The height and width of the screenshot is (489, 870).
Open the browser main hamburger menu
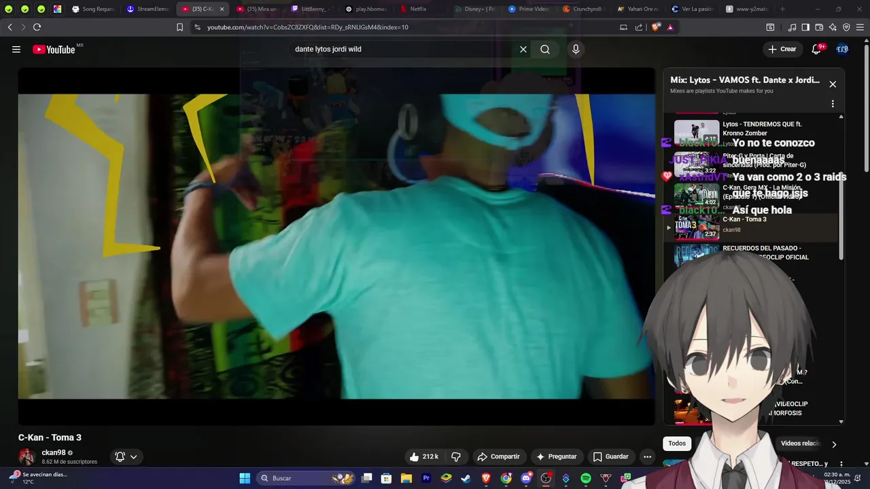point(860,27)
